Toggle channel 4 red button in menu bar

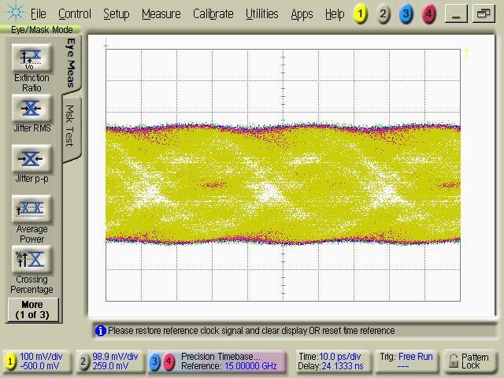point(428,14)
